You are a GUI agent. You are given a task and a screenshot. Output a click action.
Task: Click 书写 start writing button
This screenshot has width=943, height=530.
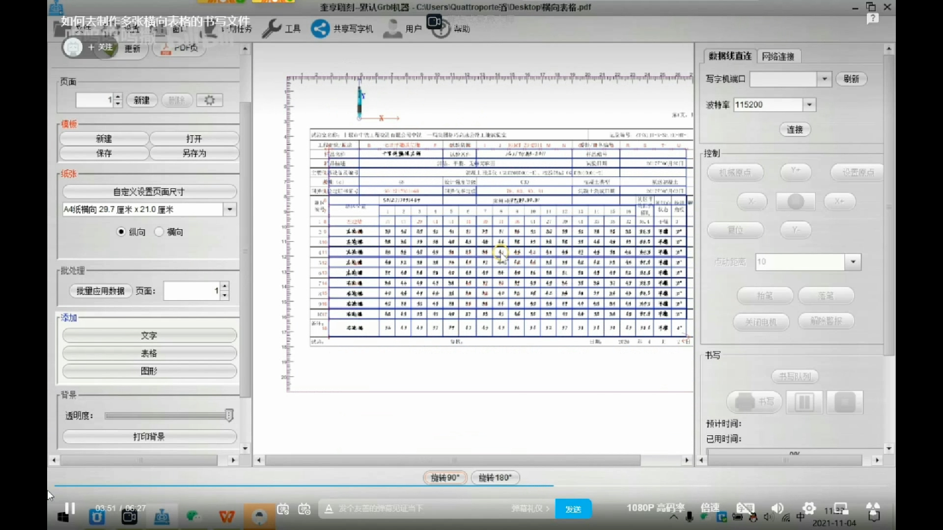pos(754,402)
